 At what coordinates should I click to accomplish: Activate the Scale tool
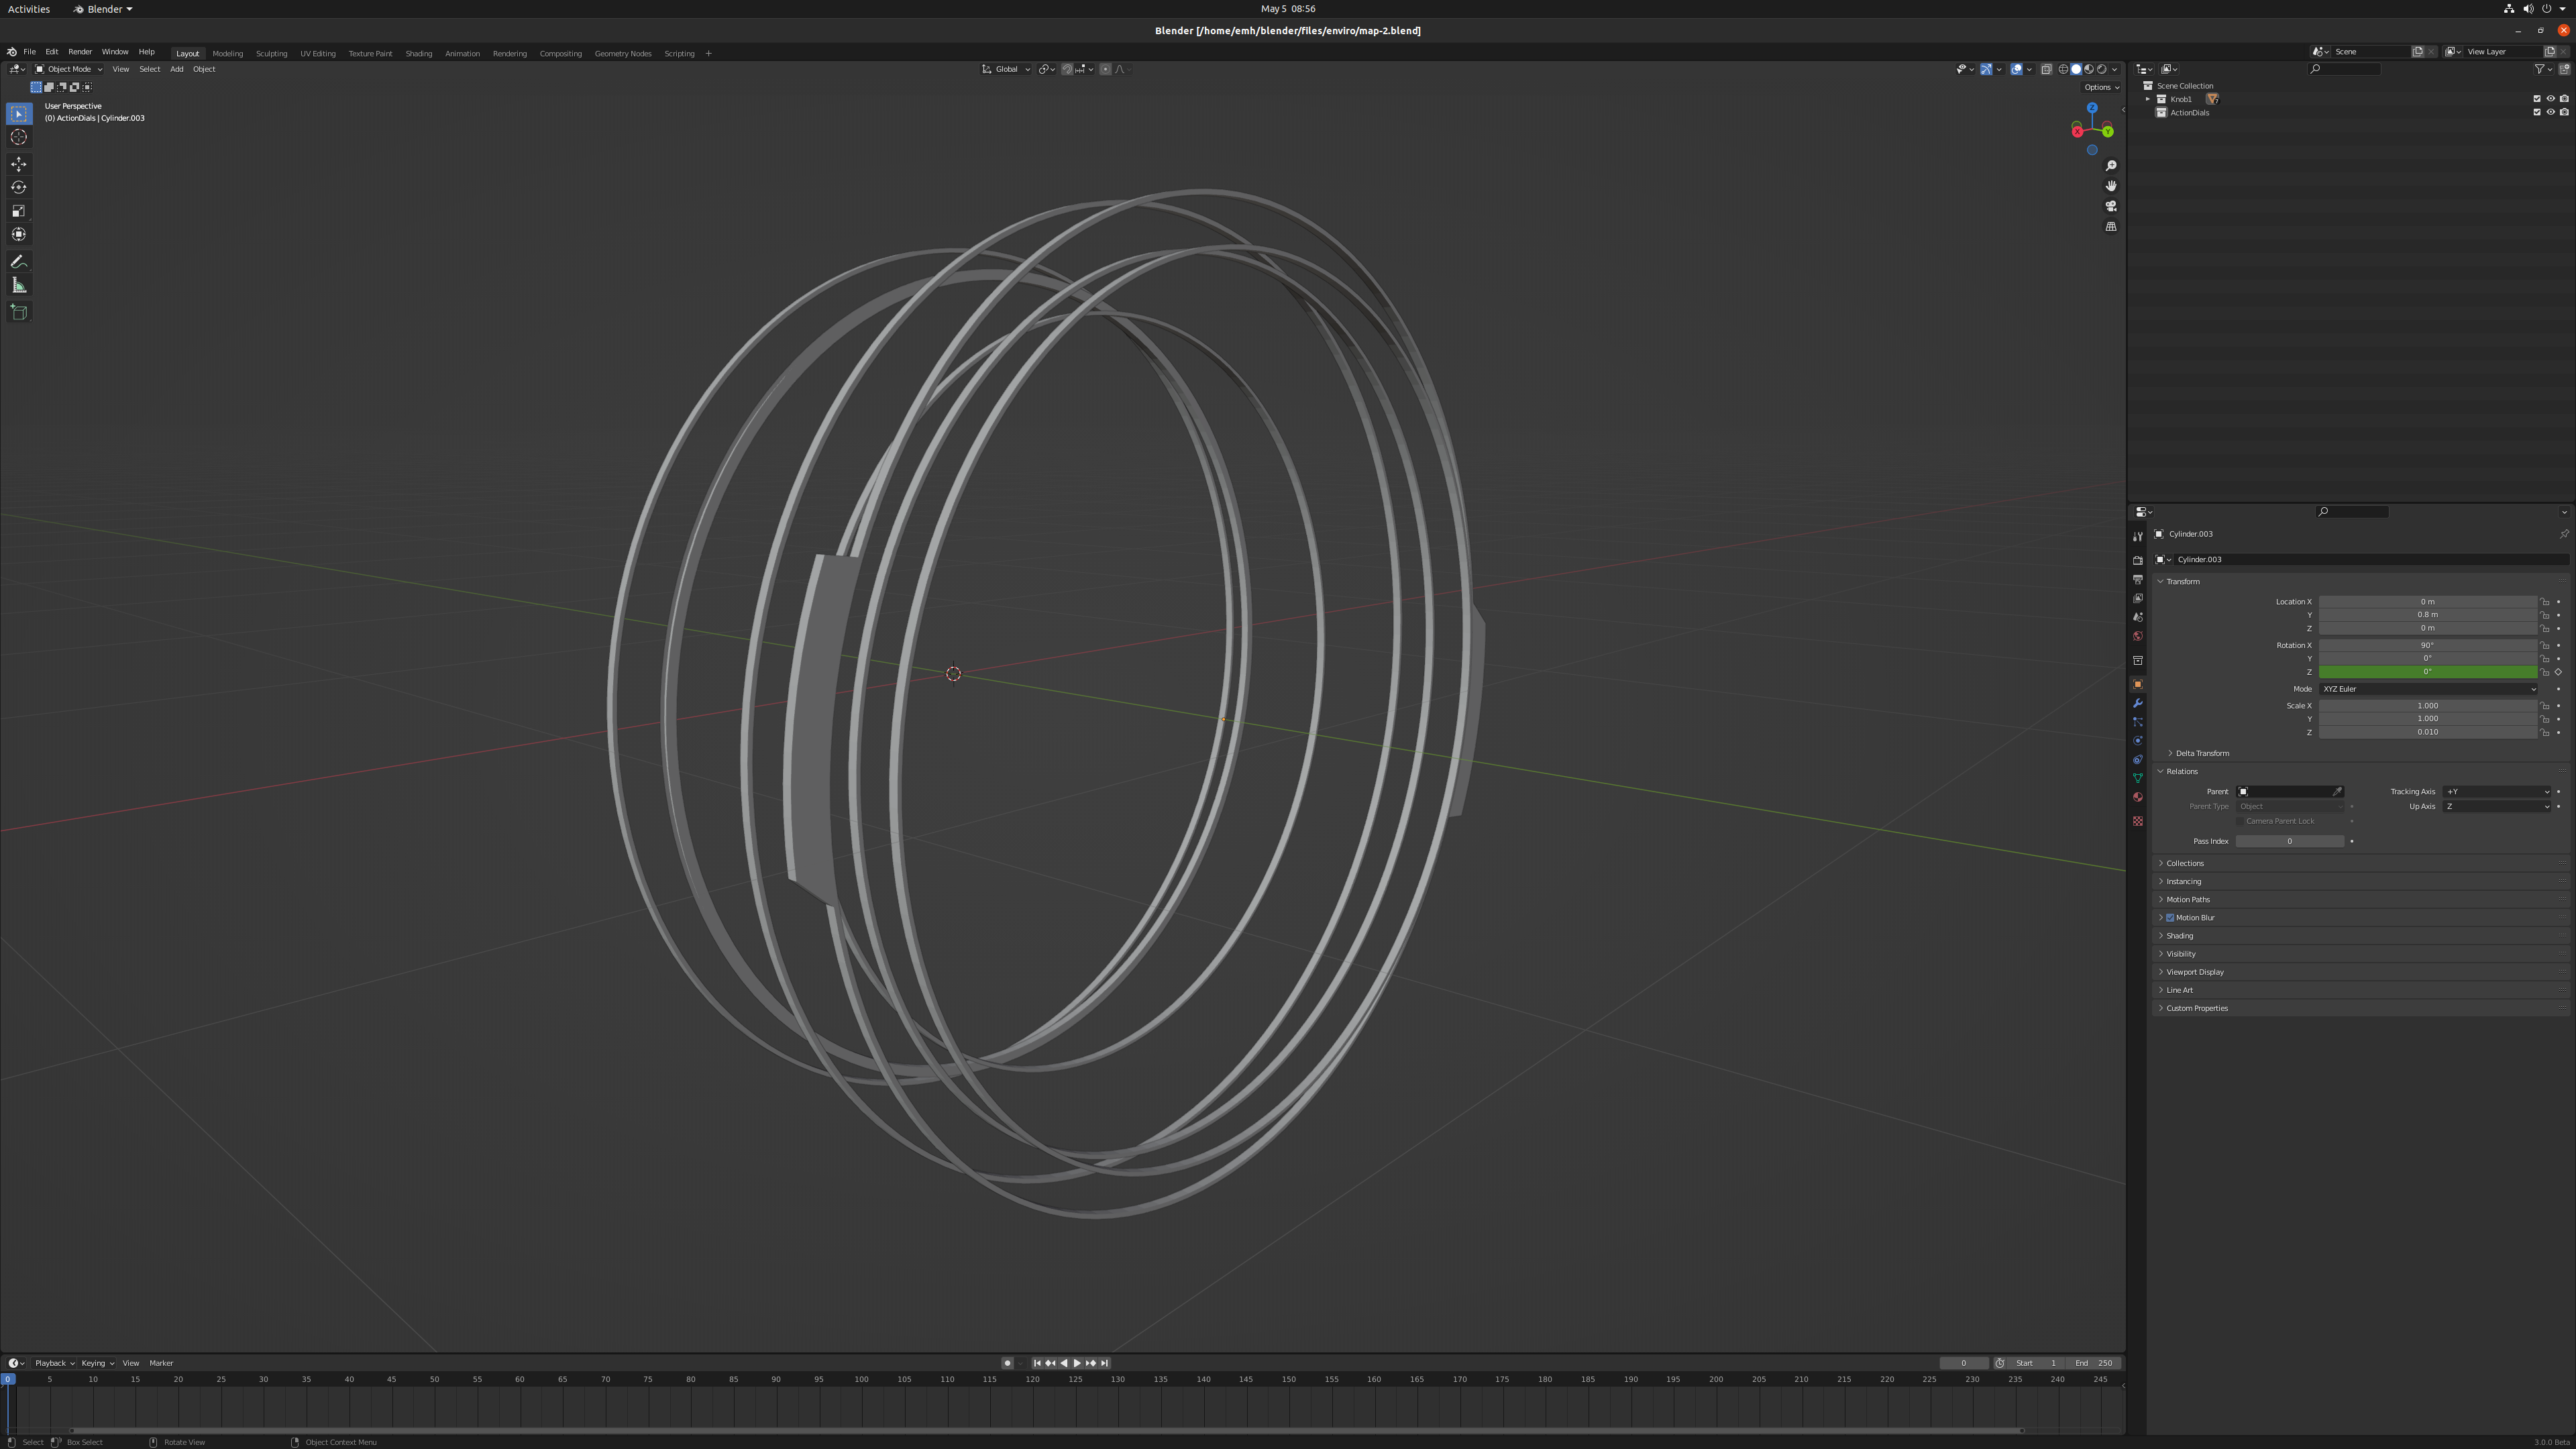(x=19, y=211)
